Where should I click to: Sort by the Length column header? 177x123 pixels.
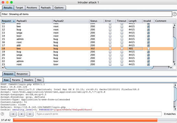(x=135, y=21)
